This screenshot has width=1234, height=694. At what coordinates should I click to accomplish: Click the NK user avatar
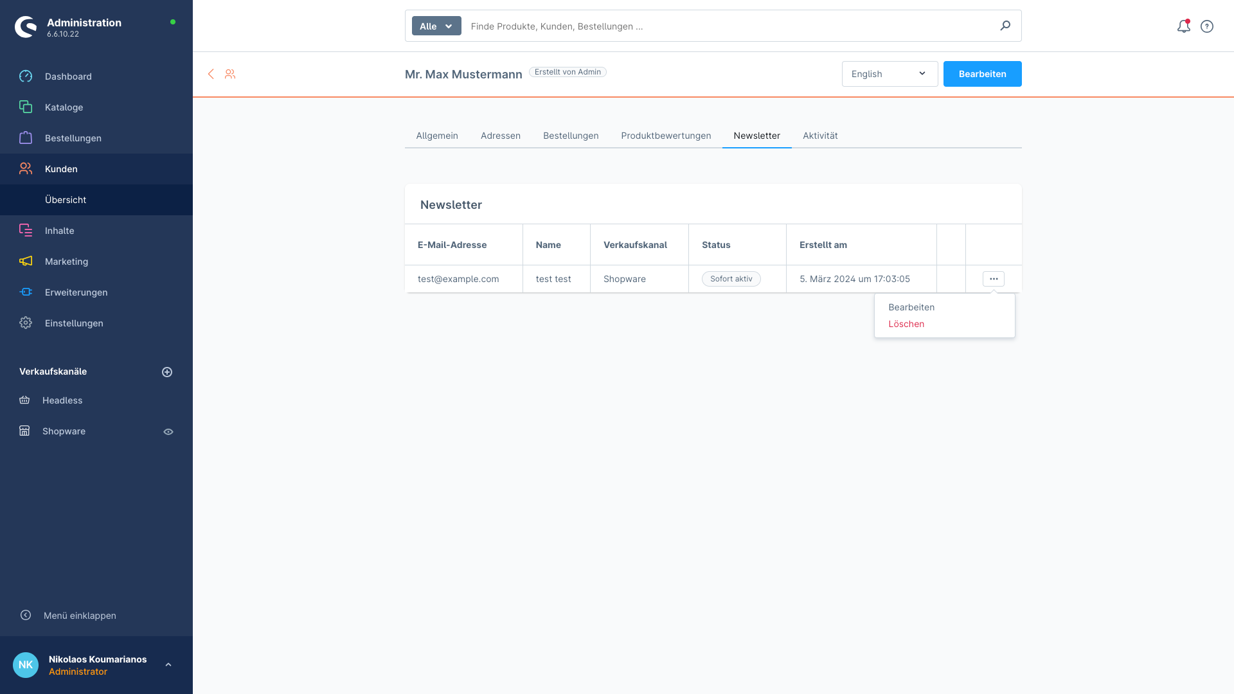tap(26, 665)
